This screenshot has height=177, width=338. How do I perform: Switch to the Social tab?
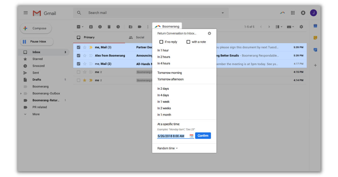137,37
